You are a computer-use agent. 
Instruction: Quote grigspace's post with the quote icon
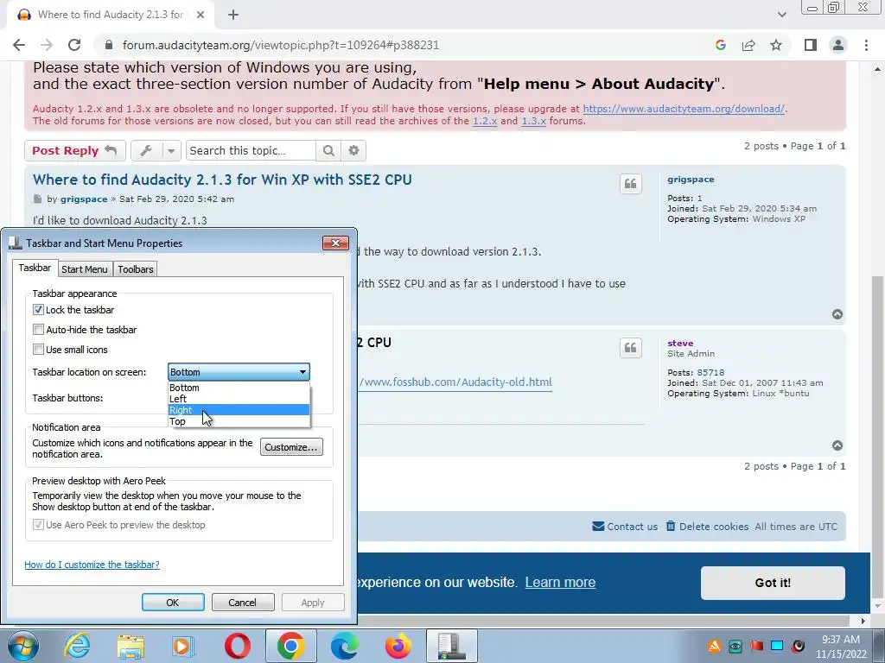630,184
